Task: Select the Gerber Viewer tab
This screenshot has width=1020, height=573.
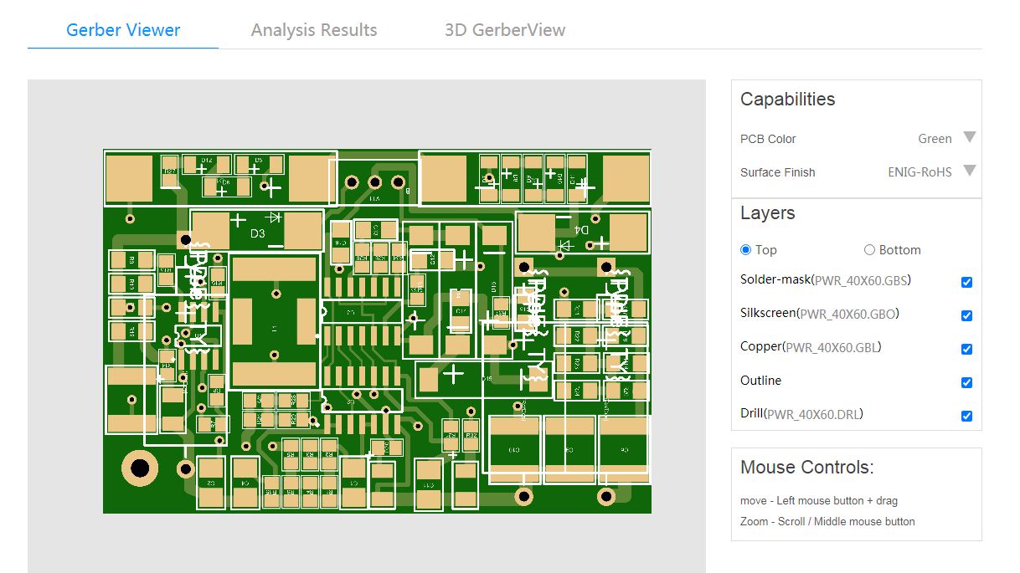Action: click(123, 30)
